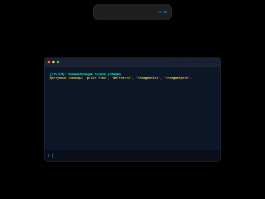Viewport: 265px width, 199px height.
Task: Click the red close dot
Action: [x=49, y=62]
